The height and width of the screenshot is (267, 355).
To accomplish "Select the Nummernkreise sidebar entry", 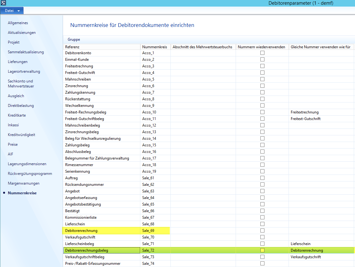I will click(22, 193).
